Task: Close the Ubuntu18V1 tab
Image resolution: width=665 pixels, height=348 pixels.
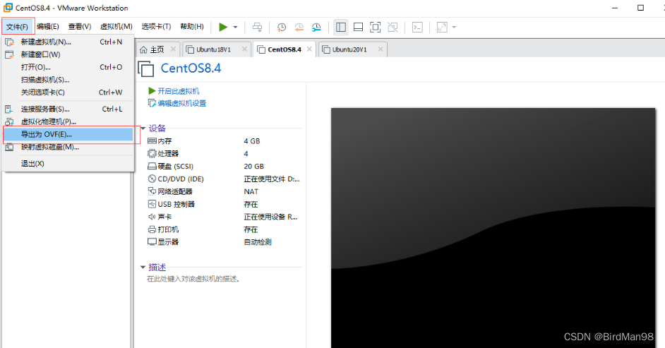Action: click(x=244, y=49)
